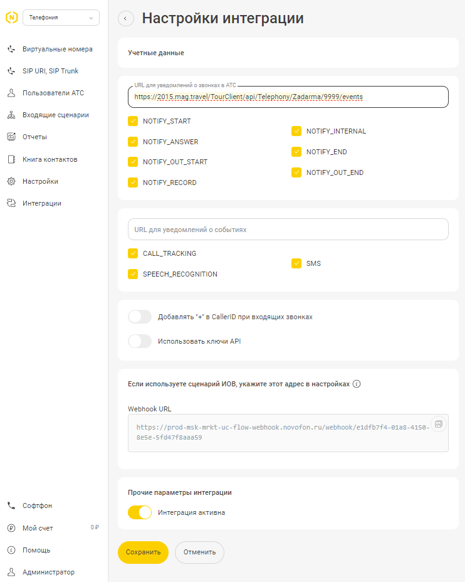Click the Сохранить button

coord(143,553)
